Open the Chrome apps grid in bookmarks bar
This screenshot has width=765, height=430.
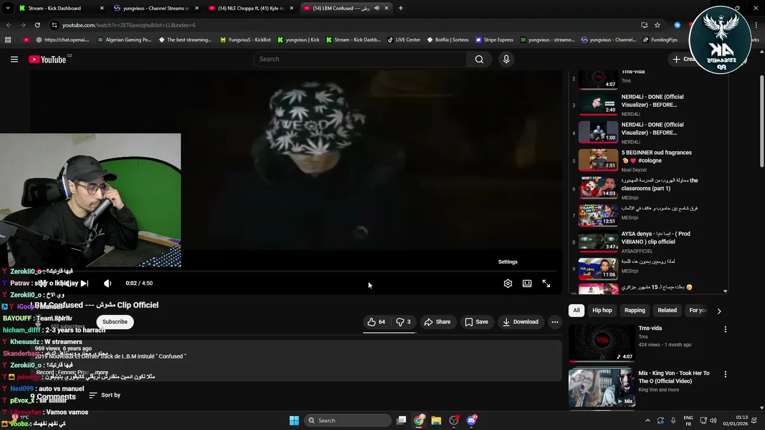pyautogui.click(x=8, y=40)
